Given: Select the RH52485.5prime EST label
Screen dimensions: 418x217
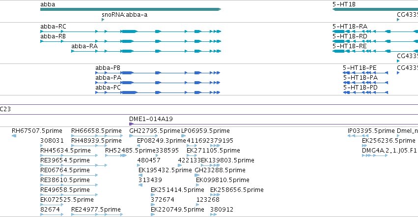Looking at the screenshot, I should pos(130,151).
